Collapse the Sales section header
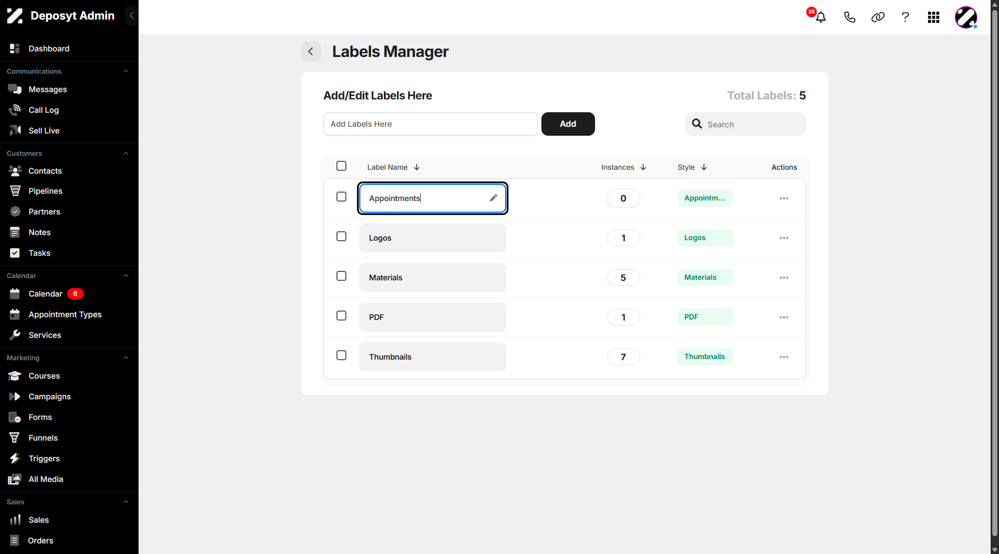999x554 pixels. pyautogui.click(x=126, y=502)
